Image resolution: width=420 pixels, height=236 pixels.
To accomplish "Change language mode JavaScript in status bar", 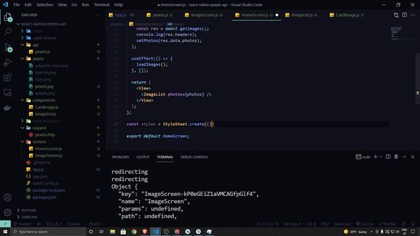I will coord(343,224).
